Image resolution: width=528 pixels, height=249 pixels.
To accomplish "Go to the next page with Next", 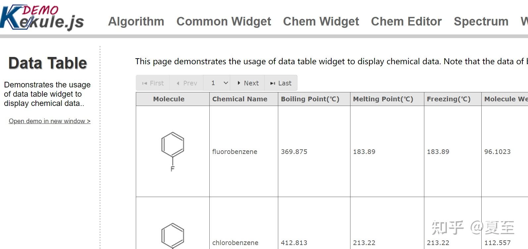I will pyautogui.click(x=248, y=83).
